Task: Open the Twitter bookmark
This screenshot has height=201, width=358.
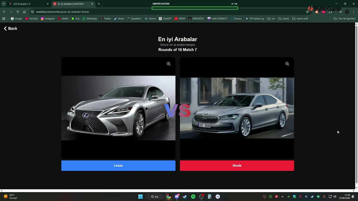Action: pos(105,19)
